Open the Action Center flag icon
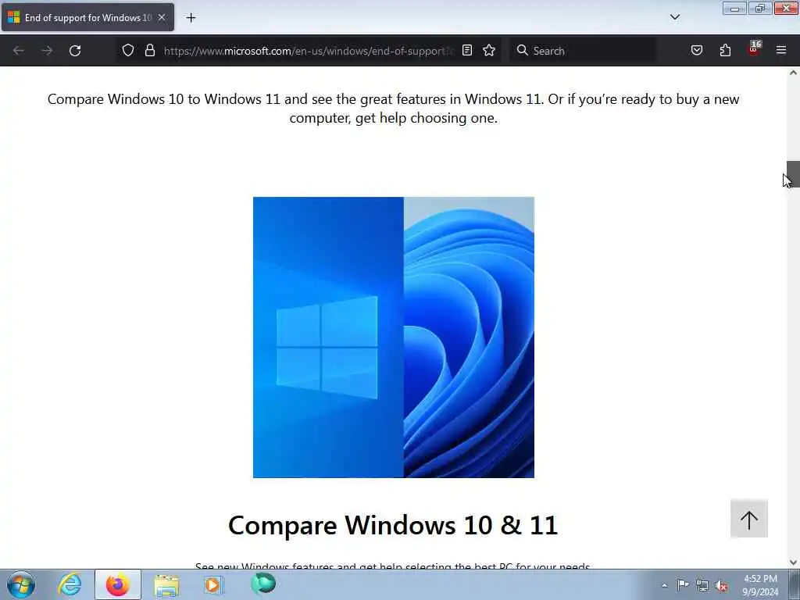 (x=683, y=585)
